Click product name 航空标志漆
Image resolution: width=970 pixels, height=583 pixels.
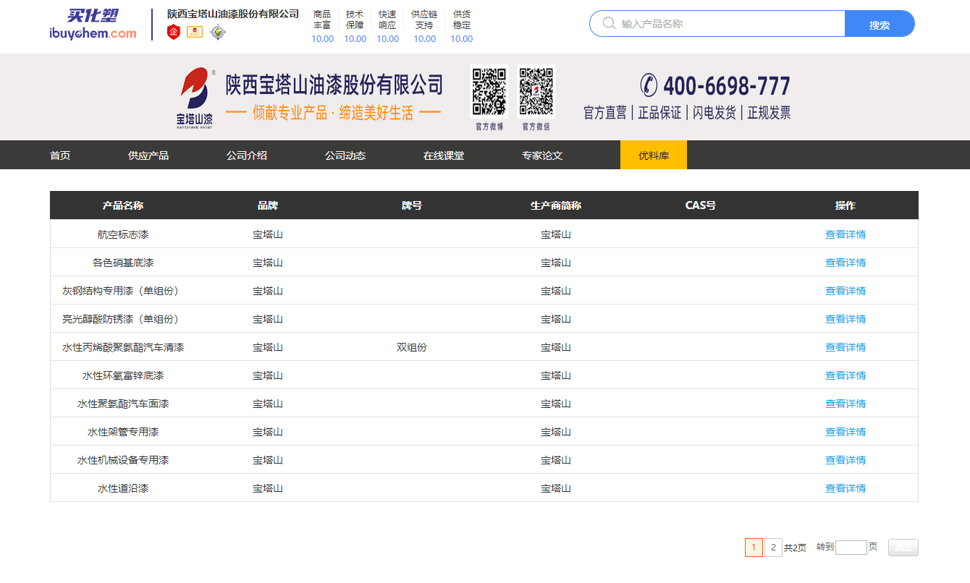tap(123, 234)
